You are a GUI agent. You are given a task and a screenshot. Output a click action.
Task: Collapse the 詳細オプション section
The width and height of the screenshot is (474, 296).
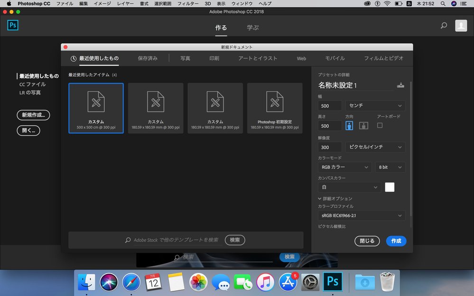[320, 199]
